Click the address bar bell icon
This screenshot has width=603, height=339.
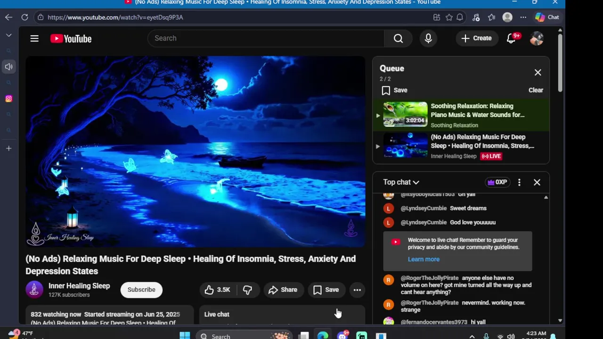[x=460, y=17]
